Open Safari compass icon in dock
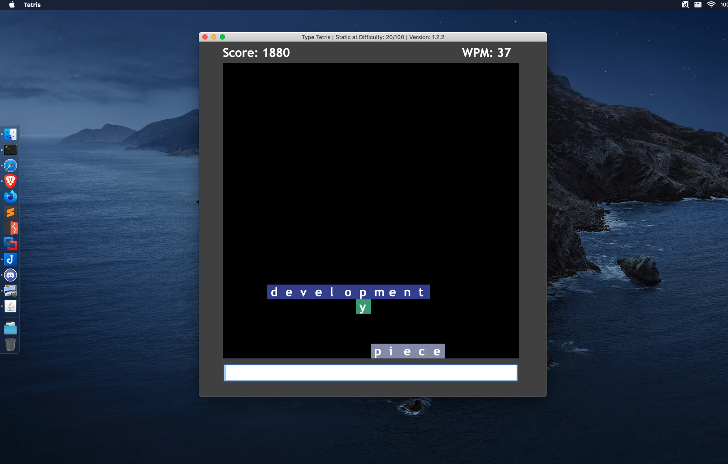Viewport: 728px width, 464px height. [10, 165]
